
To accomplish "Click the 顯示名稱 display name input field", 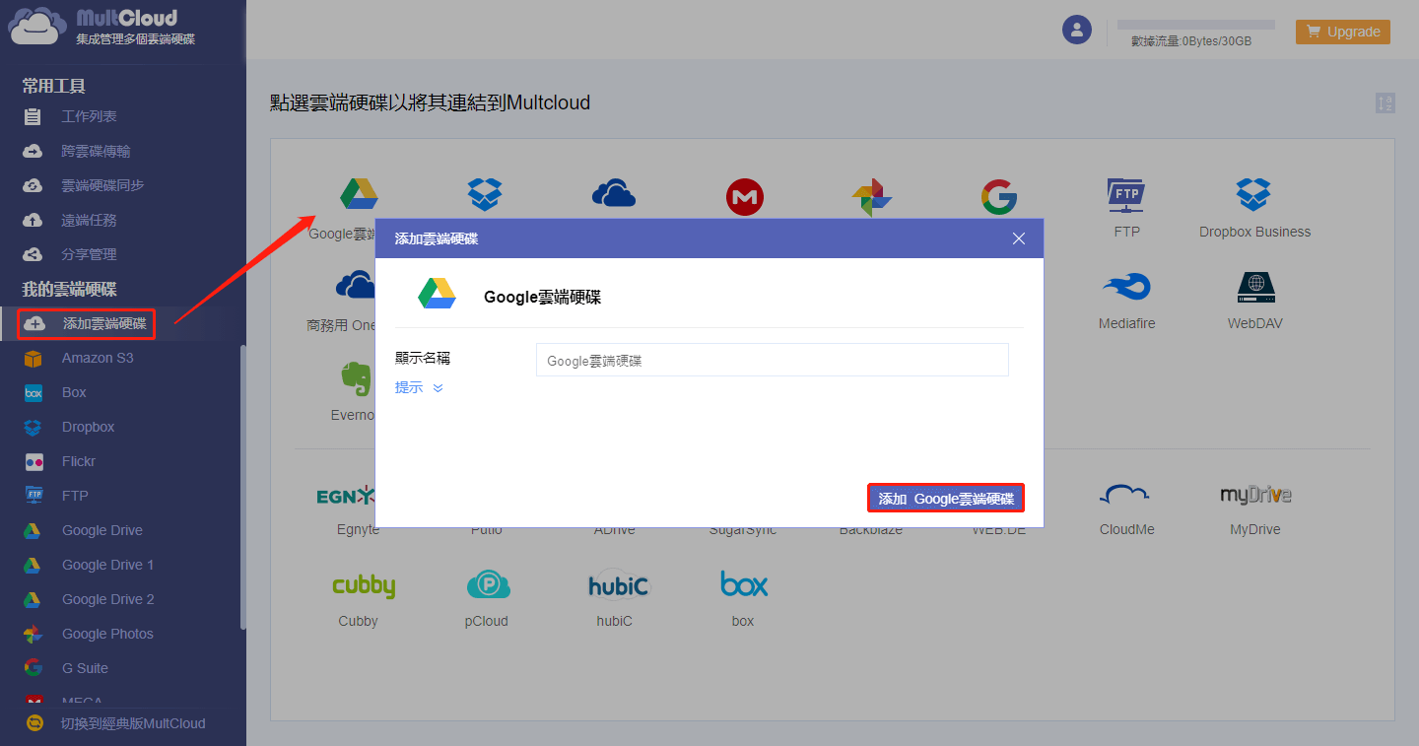I will (773, 360).
